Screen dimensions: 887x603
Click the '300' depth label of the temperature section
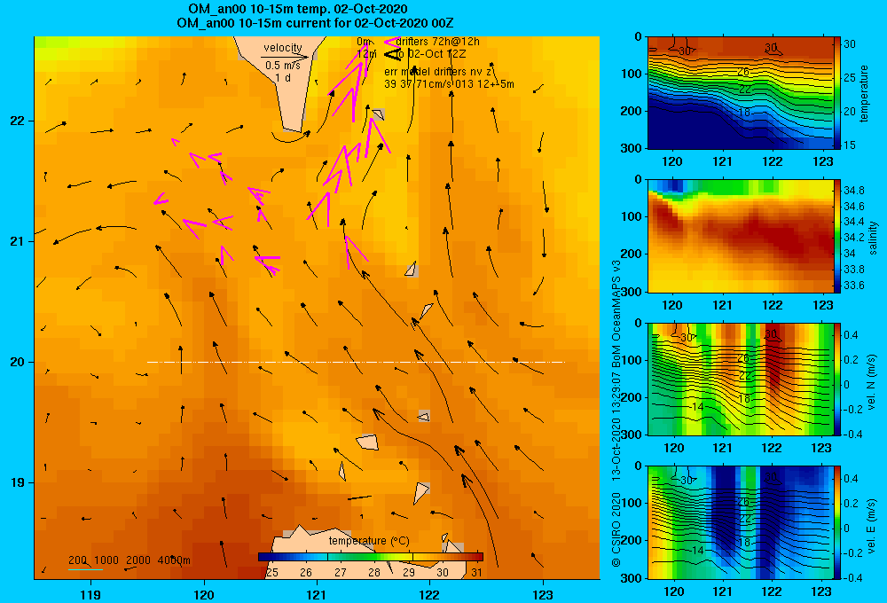pyautogui.click(x=632, y=148)
